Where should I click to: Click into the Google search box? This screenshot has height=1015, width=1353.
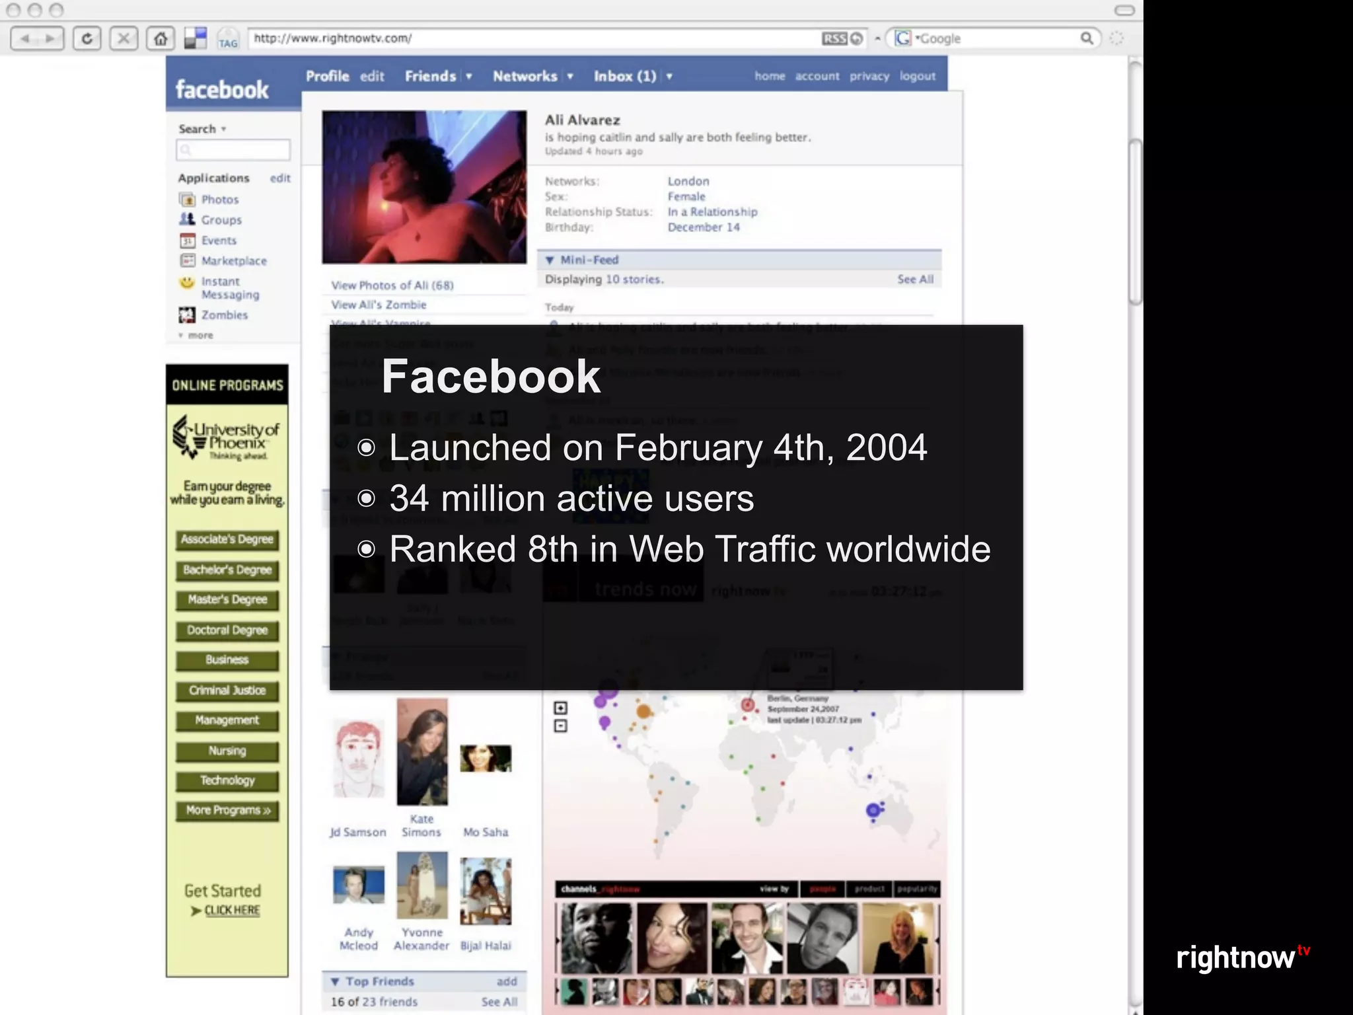point(994,38)
